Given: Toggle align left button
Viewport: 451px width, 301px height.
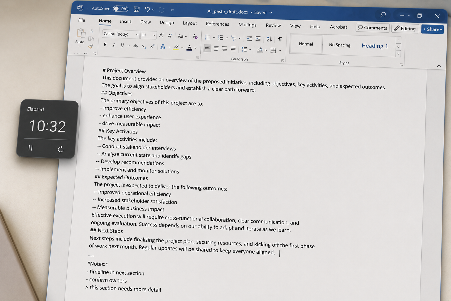Looking at the screenshot, I should [x=207, y=48].
